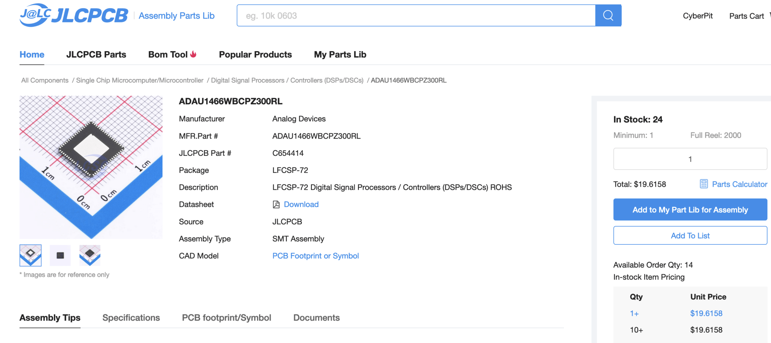This screenshot has height=343, width=771.
Task: Select the first chip thumbnail image
Action: pyautogui.click(x=30, y=255)
